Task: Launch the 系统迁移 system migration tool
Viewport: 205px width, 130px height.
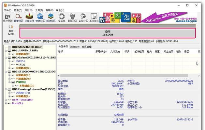Action: click(x=94, y=18)
